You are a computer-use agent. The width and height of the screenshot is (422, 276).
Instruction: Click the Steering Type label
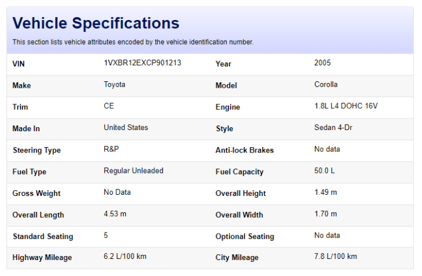tap(36, 150)
